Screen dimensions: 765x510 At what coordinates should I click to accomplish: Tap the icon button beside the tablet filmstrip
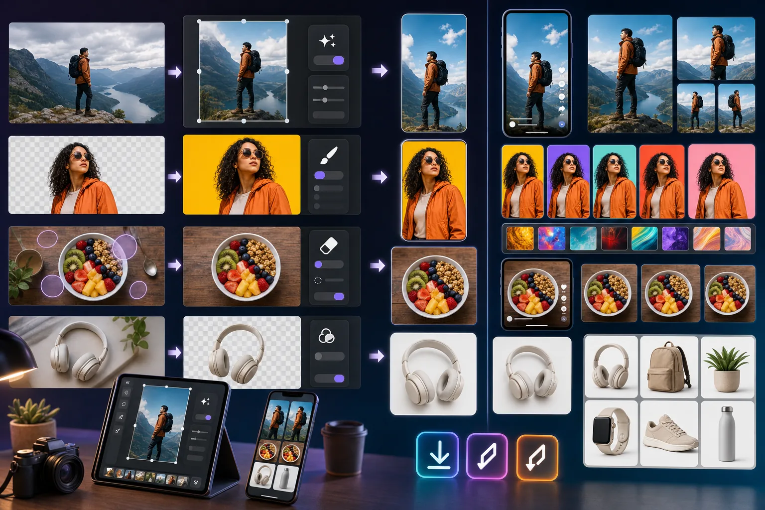195,481
